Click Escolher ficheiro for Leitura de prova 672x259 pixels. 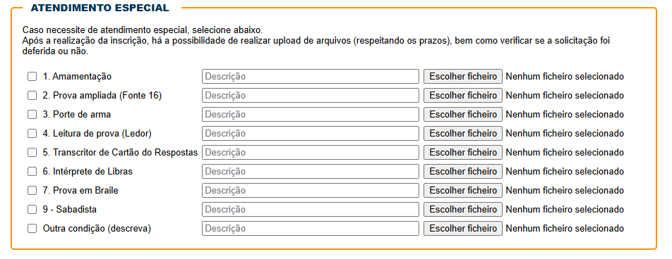pos(463,133)
